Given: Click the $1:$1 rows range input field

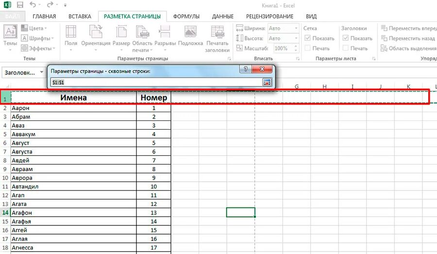Looking at the screenshot, I should coord(156,82).
